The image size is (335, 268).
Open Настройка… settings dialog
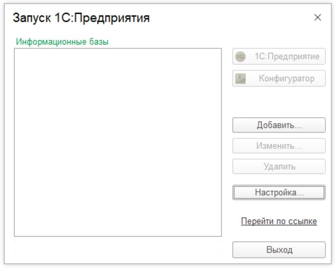pyautogui.click(x=279, y=192)
